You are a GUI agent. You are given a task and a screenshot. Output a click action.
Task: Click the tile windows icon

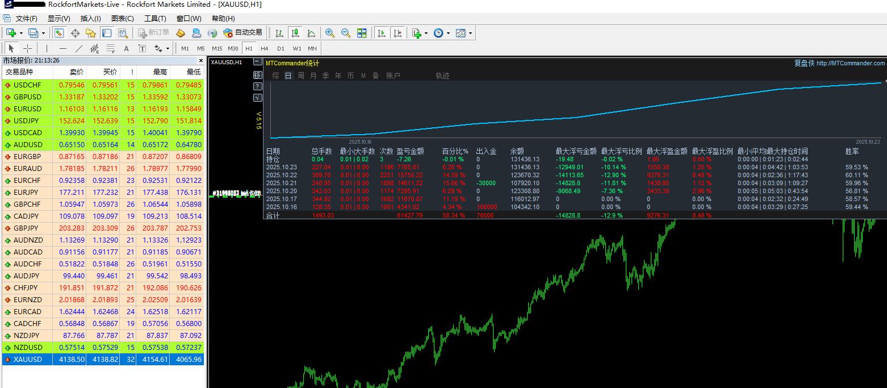tap(362, 33)
